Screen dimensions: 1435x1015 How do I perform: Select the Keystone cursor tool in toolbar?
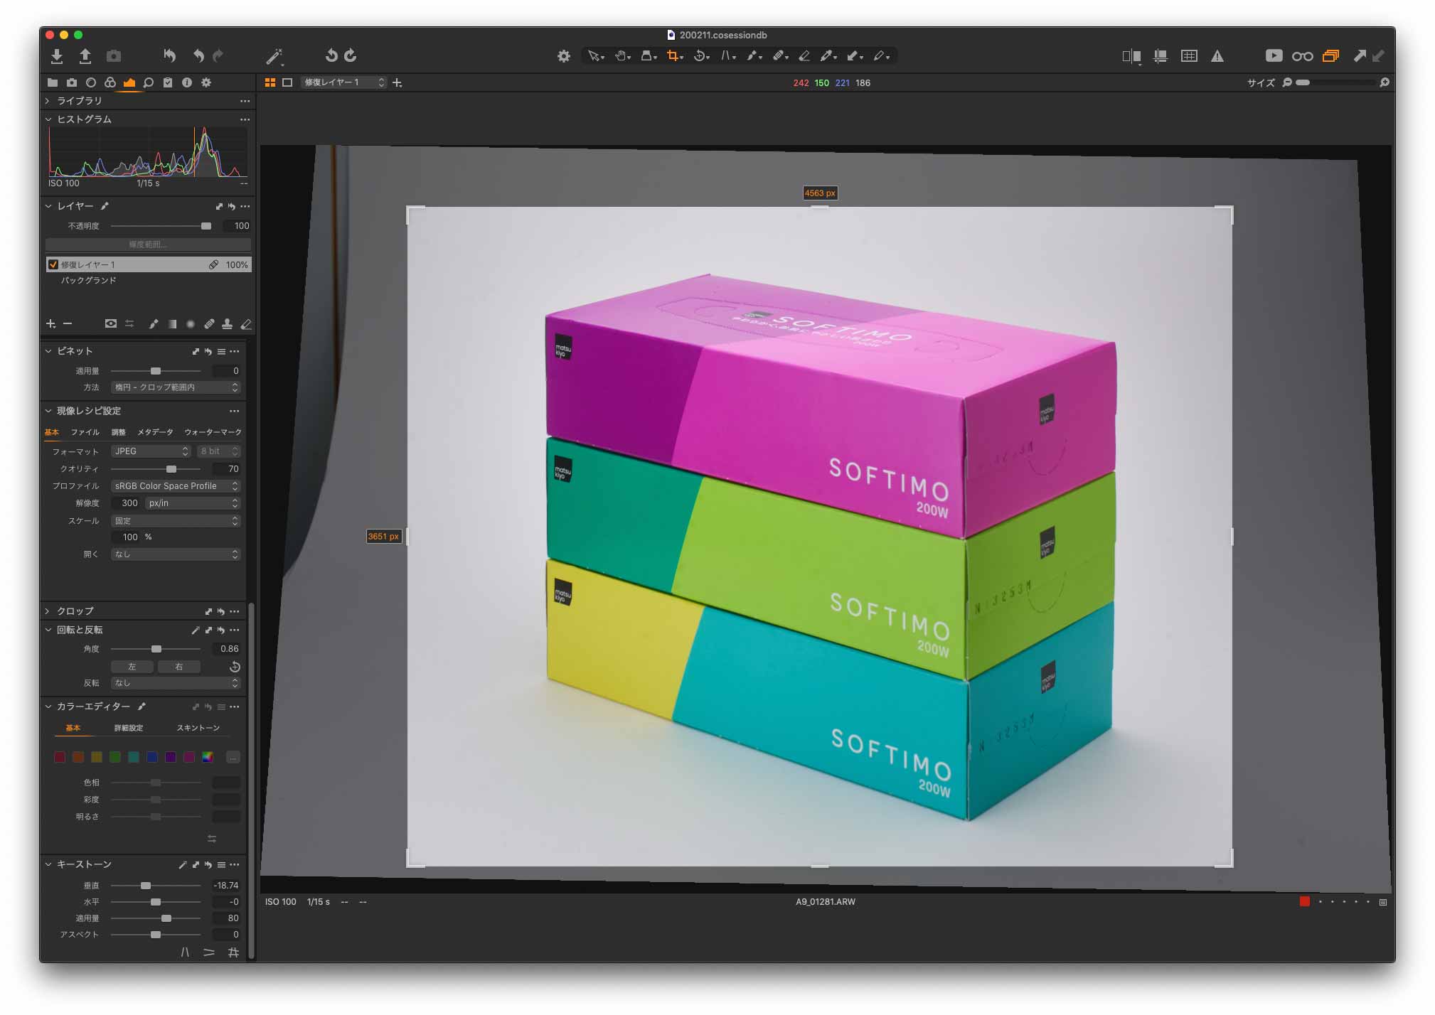pos(728,56)
